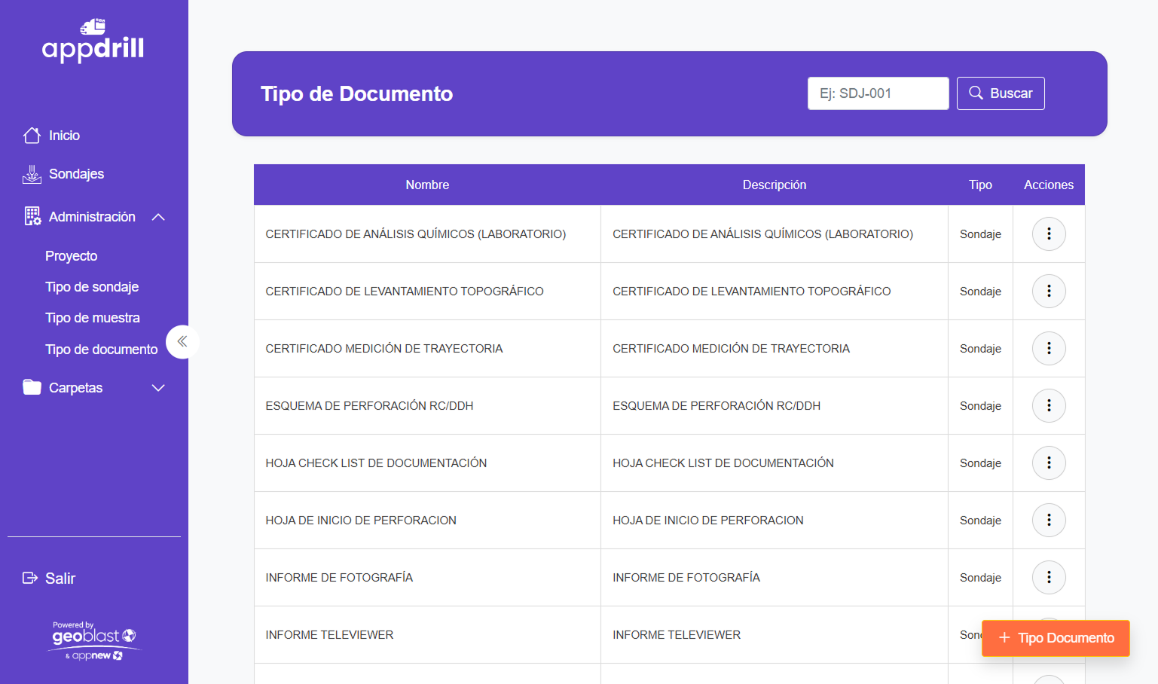This screenshot has width=1158, height=684.
Task: Open actions menu for HOJA CHECK LIST DE DOCUMENTACIÓN
Action: tap(1049, 463)
